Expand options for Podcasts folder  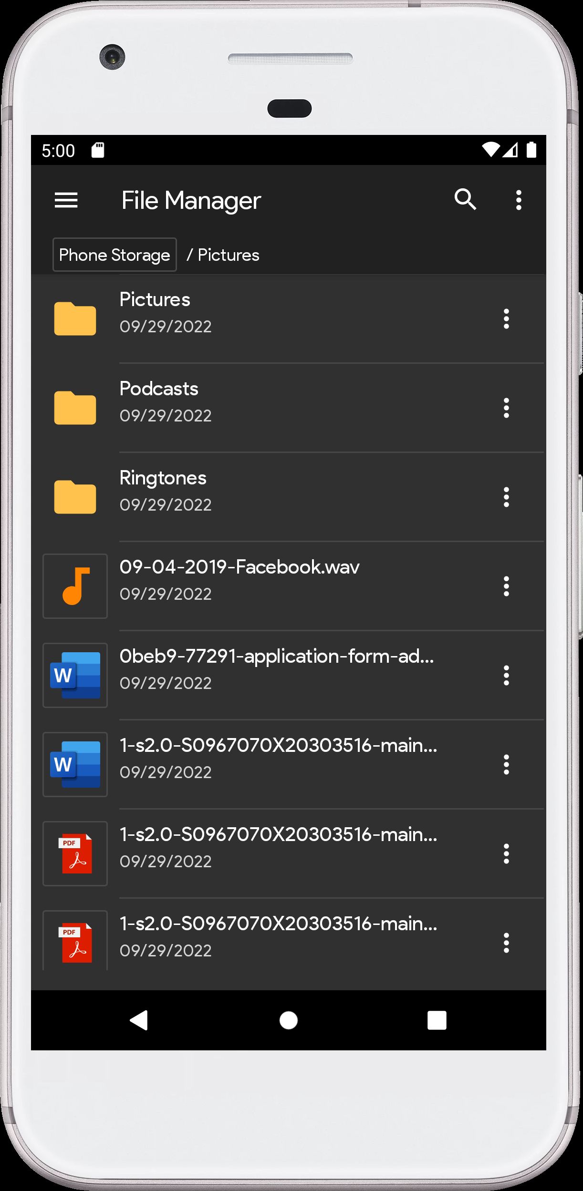point(506,408)
